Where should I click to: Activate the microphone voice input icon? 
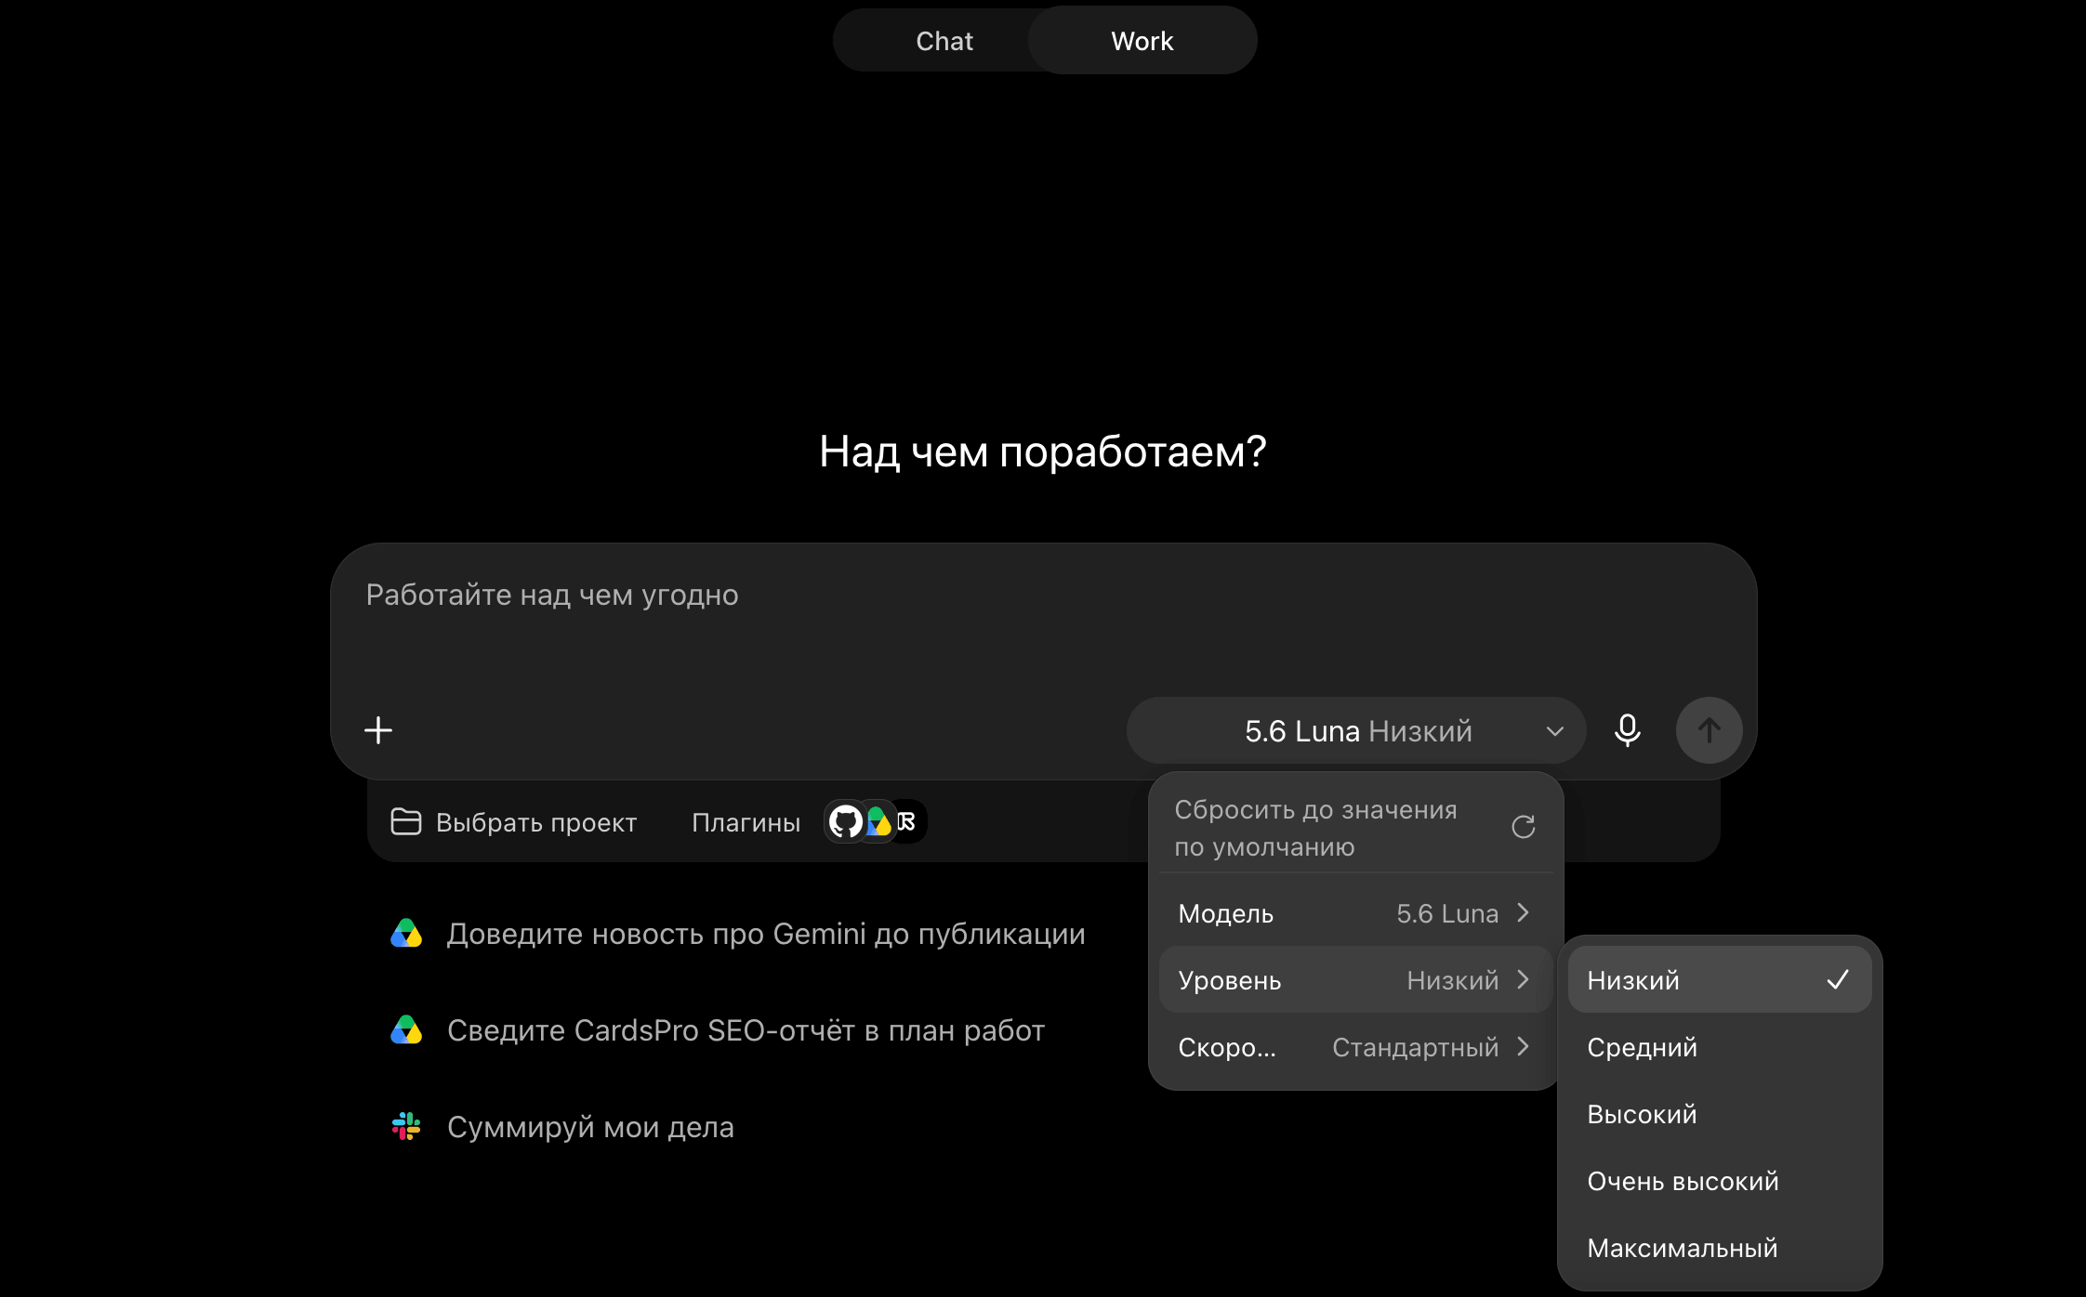pos(1627,730)
